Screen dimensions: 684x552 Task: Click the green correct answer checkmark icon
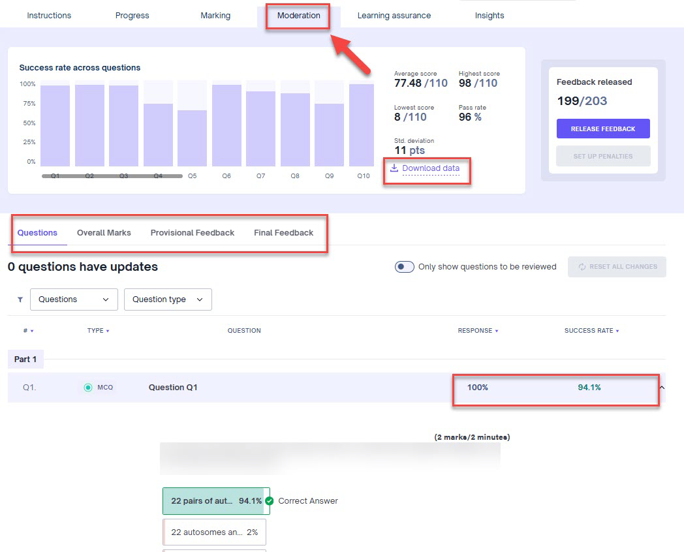pyautogui.click(x=269, y=501)
